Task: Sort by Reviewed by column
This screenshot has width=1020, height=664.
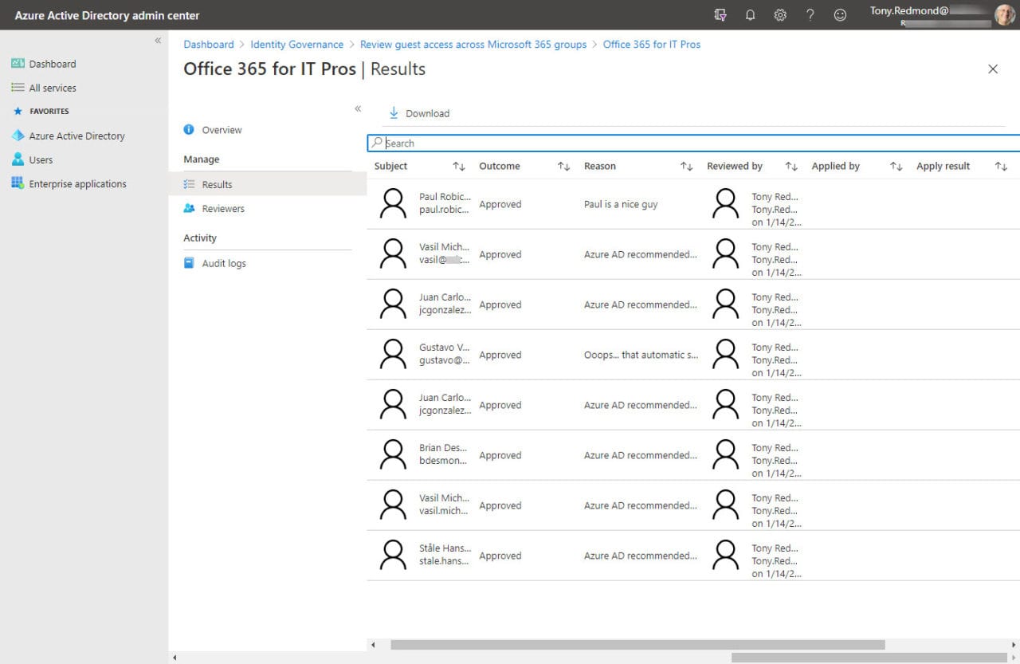Action: pyautogui.click(x=791, y=167)
